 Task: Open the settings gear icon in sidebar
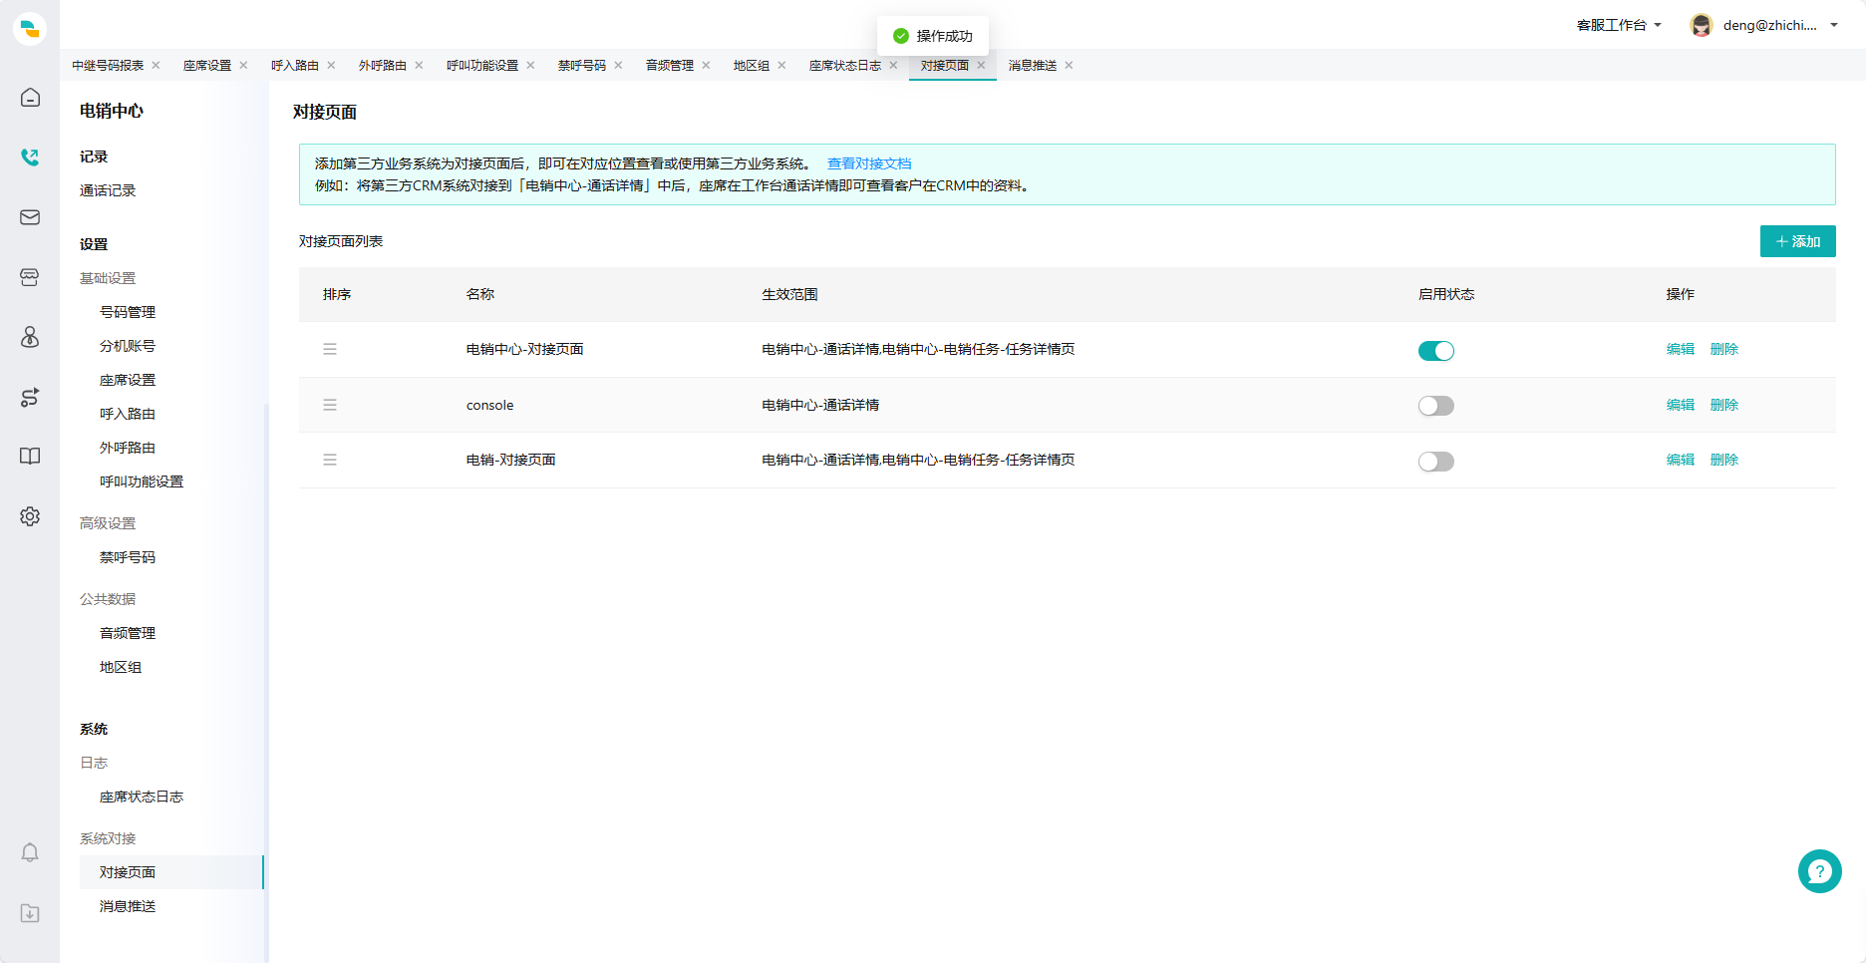tap(30, 516)
